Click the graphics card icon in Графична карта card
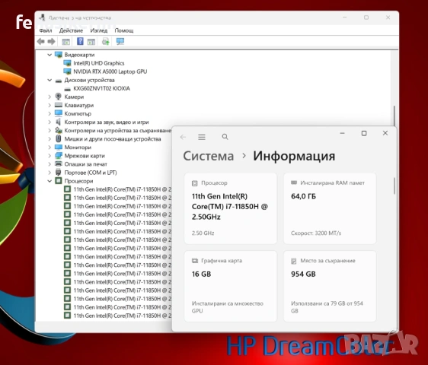The height and width of the screenshot is (365, 428). (195, 261)
